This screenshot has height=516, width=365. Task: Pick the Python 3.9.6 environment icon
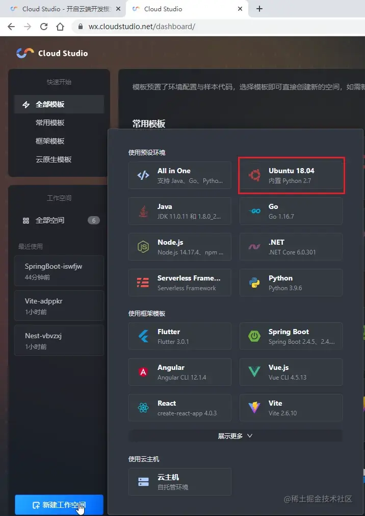254,283
